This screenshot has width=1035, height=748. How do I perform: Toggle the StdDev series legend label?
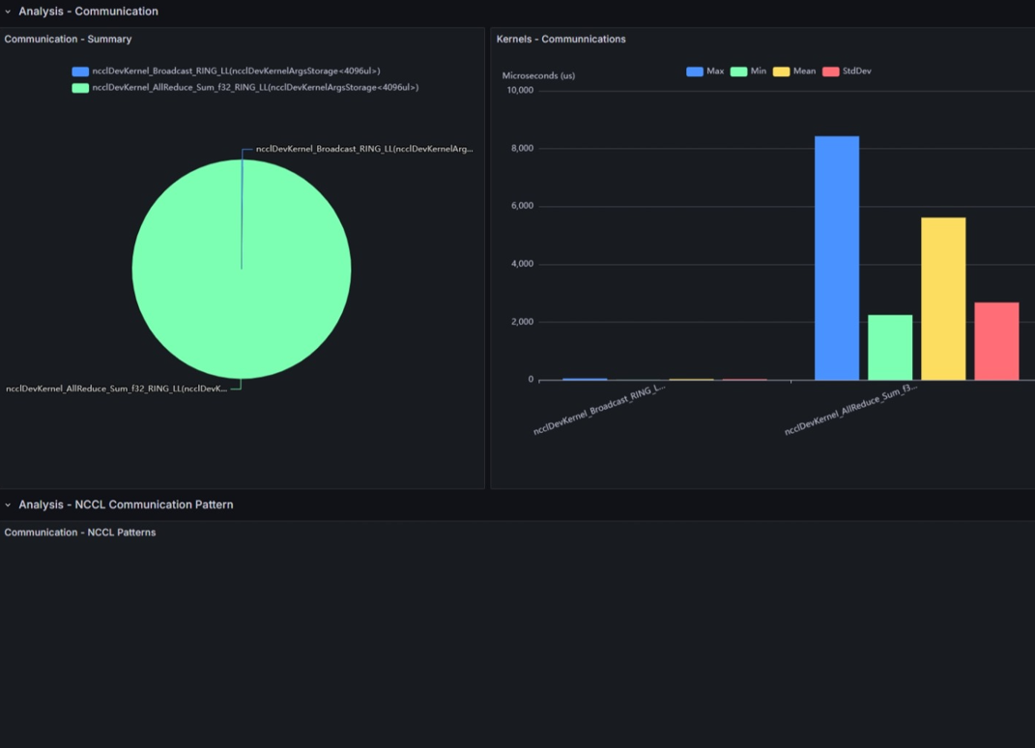tap(856, 72)
